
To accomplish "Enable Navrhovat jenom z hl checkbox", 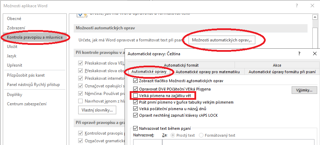I will (81, 101).
